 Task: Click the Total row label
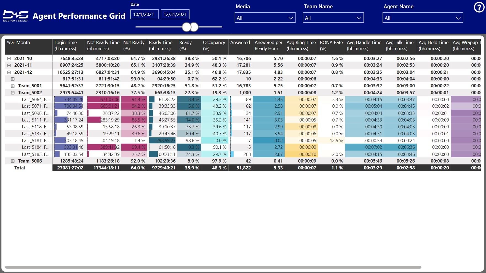point(20,168)
